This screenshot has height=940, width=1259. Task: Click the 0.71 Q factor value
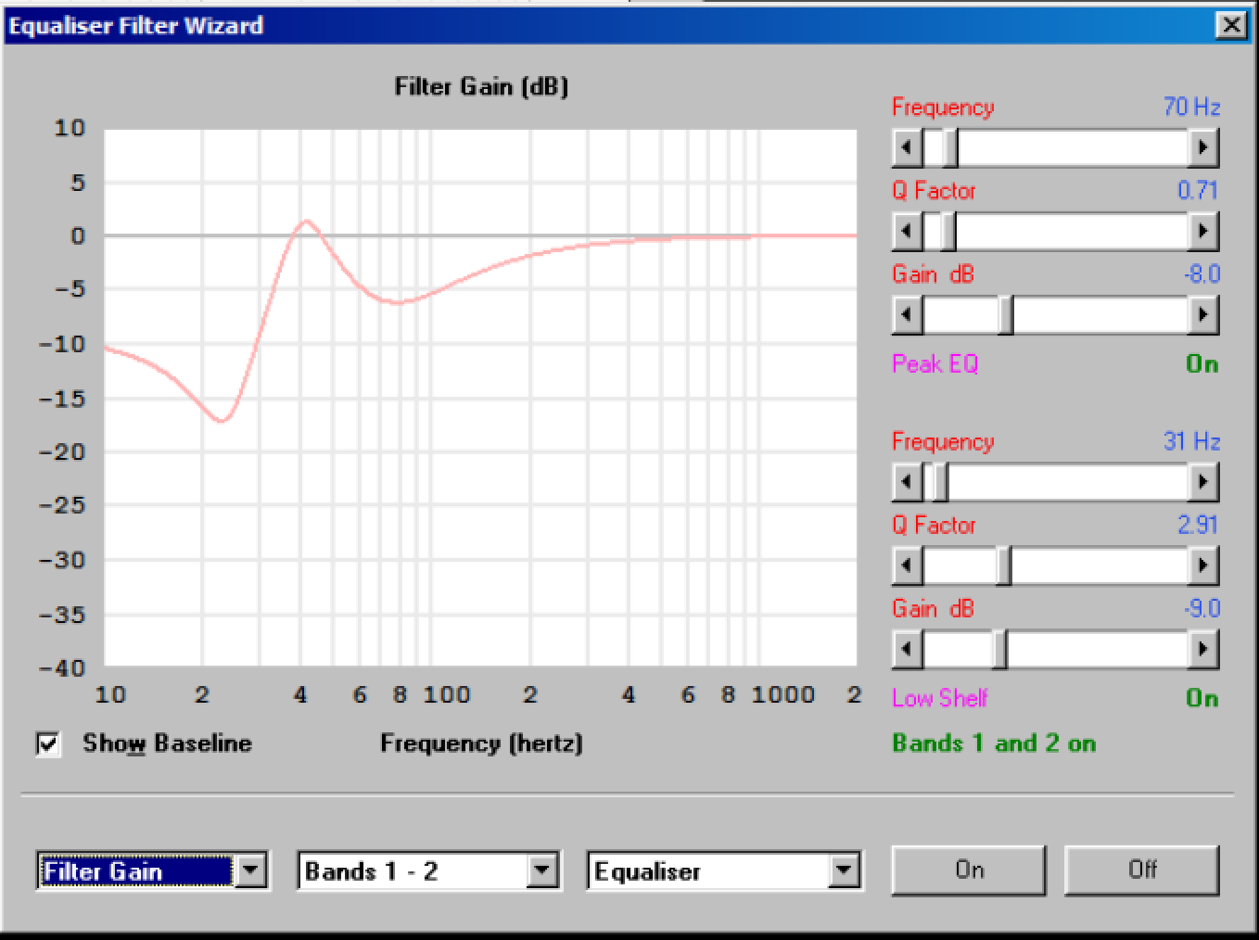[1197, 190]
